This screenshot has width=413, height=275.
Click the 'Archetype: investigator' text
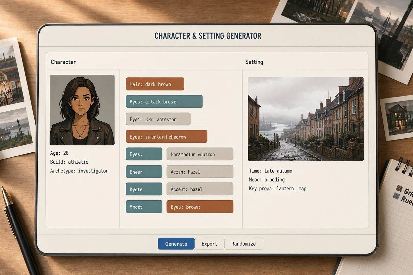79,171
